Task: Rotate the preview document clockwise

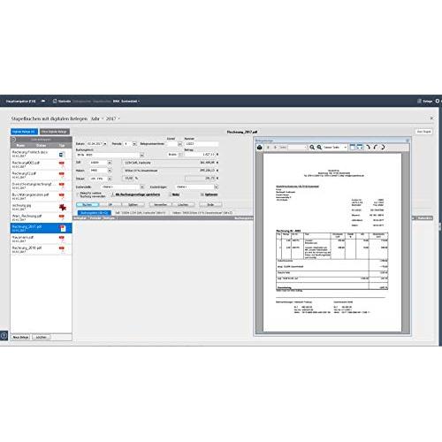Action: (368, 147)
